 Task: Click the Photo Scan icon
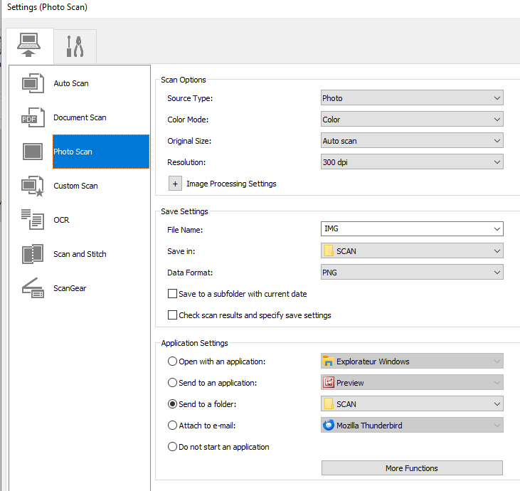[33, 152]
